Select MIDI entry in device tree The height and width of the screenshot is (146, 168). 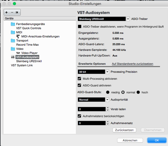19,32
